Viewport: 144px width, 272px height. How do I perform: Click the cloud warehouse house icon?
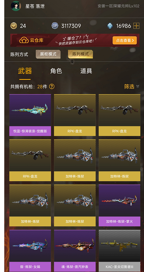pos(24,40)
